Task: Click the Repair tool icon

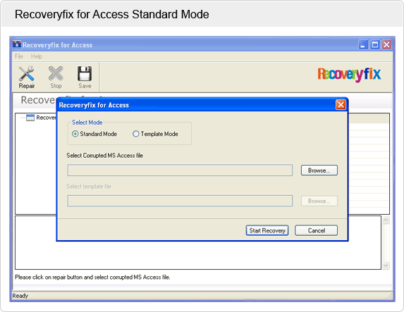Action: click(26, 74)
